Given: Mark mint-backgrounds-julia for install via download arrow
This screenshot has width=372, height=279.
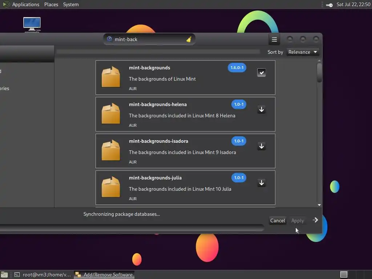Looking at the screenshot, I should pos(262,183).
